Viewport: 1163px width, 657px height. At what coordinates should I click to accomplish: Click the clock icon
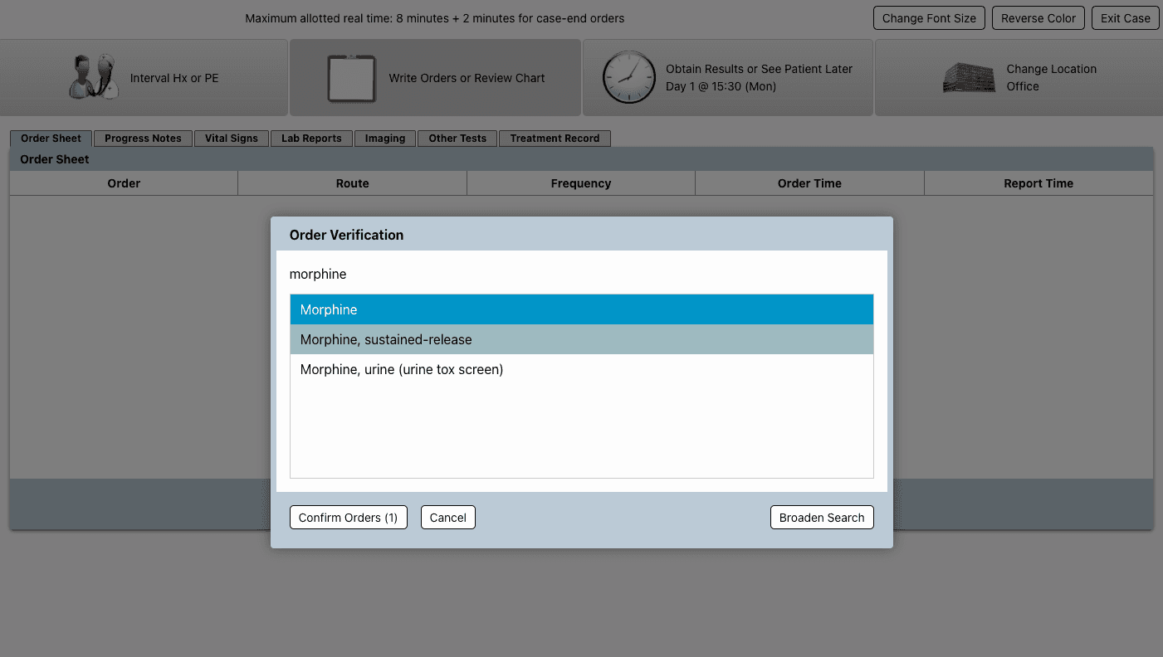628,78
